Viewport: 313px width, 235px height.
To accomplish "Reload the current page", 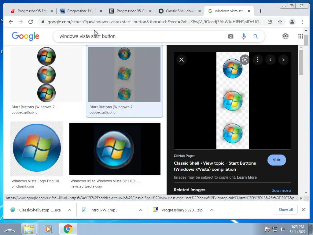I will pos(31,22).
